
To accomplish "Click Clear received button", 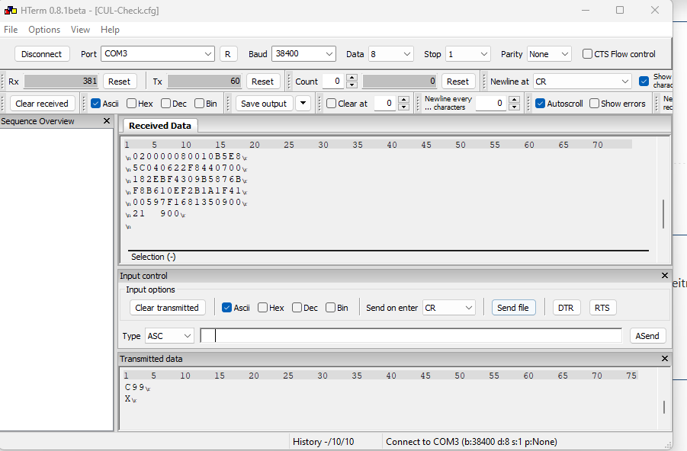I will [x=42, y=104].
